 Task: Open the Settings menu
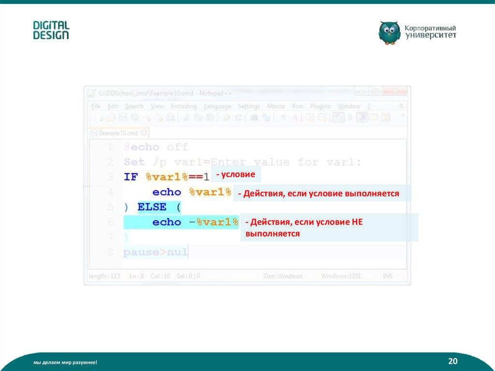tap(249, 106)
